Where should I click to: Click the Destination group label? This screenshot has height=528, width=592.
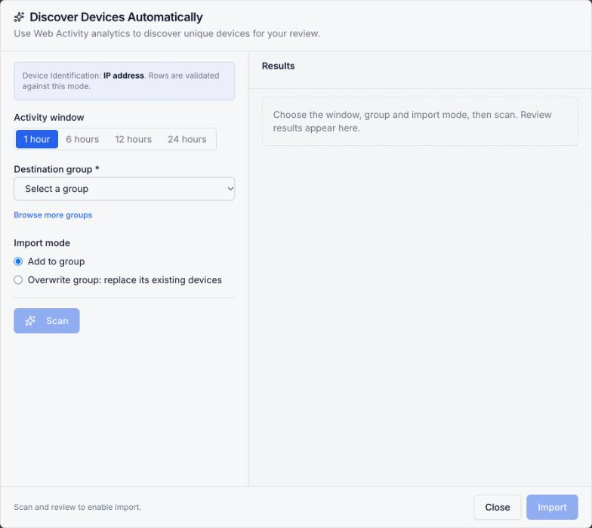(x=56, y=169)
